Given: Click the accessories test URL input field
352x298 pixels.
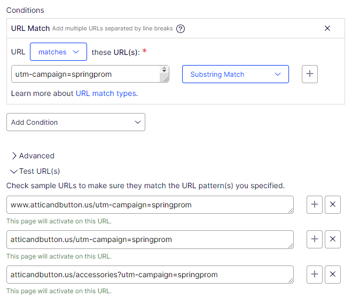Looking at the screenshot, I should [150, 275].
